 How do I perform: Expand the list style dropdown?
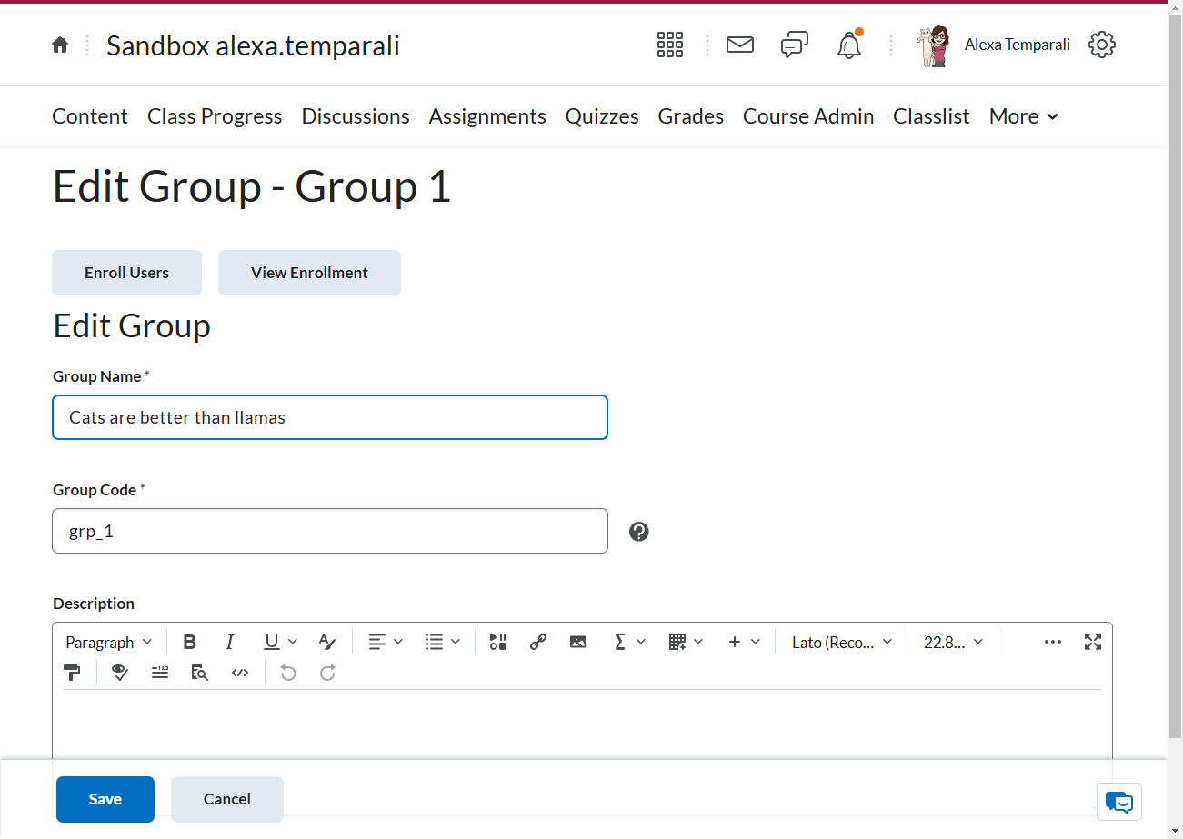pos(443,643)
